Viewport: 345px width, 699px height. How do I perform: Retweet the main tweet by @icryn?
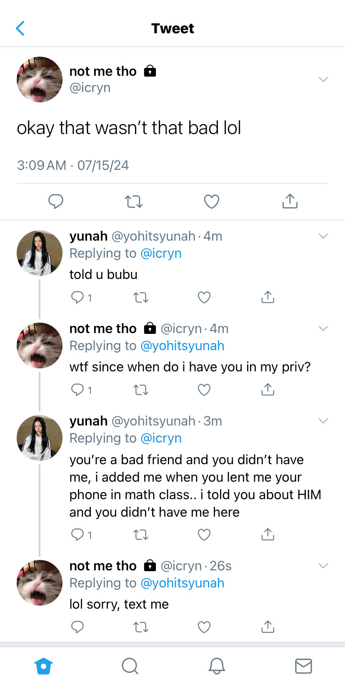click(134, 201)
